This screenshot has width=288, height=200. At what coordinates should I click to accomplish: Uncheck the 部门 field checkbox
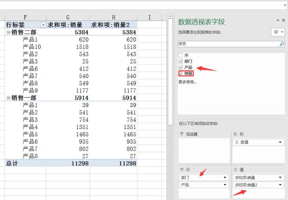pos(180,61)
